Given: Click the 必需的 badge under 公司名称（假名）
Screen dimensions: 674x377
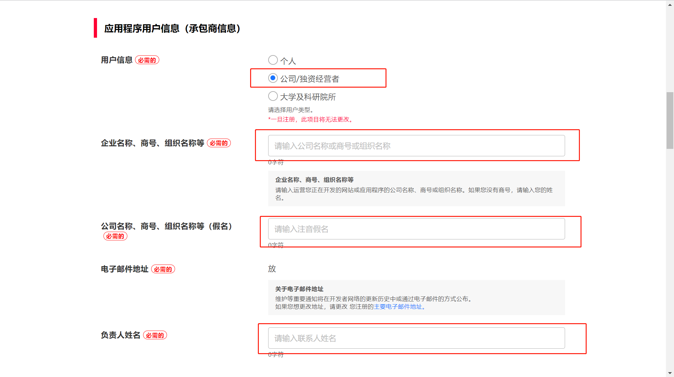Looking at the screenshot, I should 115,236.
